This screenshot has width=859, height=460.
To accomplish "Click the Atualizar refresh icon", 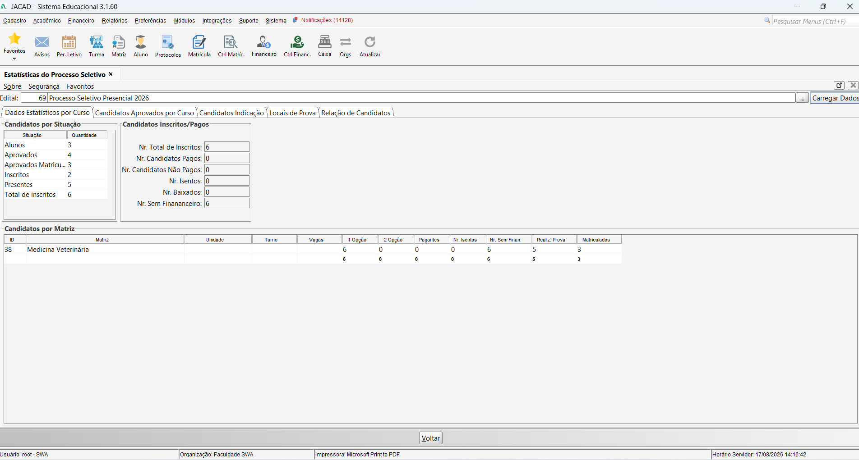I will pyautogui.click(x=370, y=42).
